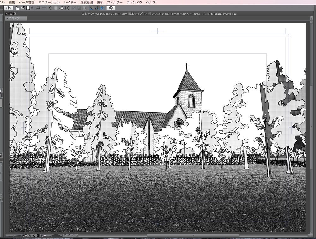Open a file via folder icon
Viewport: 316px width, 239px height.
(23, 8)
